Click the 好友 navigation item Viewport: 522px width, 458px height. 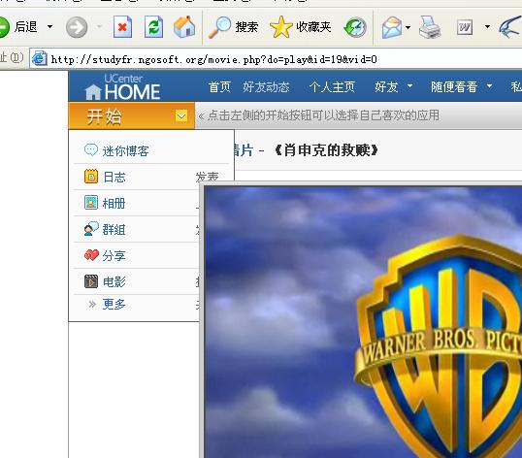tap(386, 87)
